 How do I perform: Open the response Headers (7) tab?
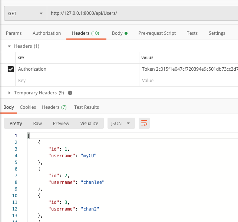coord(54,107)
